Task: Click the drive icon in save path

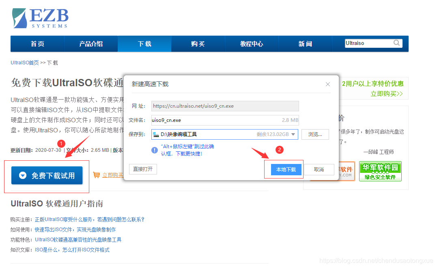Action: click(155, 134)
